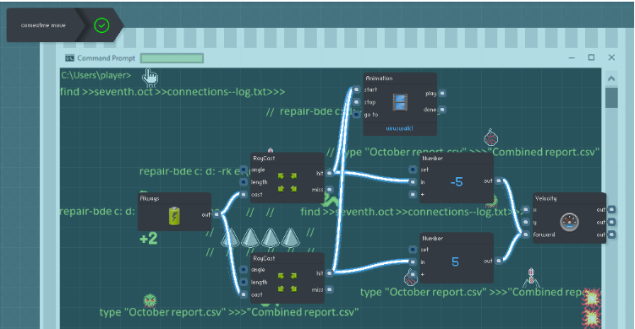The image size is (635, 329).
Task: Click the Animation node 'go to' input port
Action: (356, 115)
